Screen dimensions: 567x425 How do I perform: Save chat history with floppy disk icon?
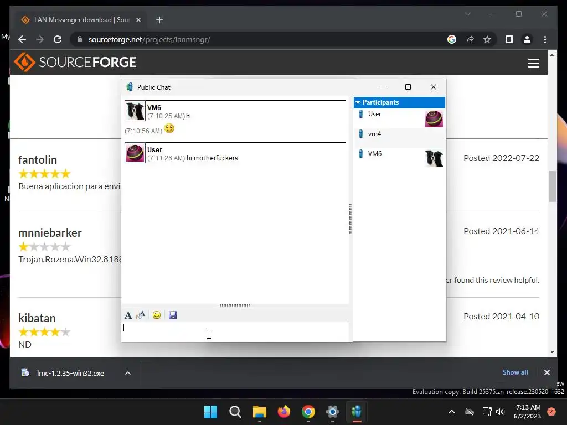[173, 315]
